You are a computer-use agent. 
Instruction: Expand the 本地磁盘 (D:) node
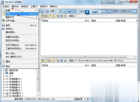point(4,79)
